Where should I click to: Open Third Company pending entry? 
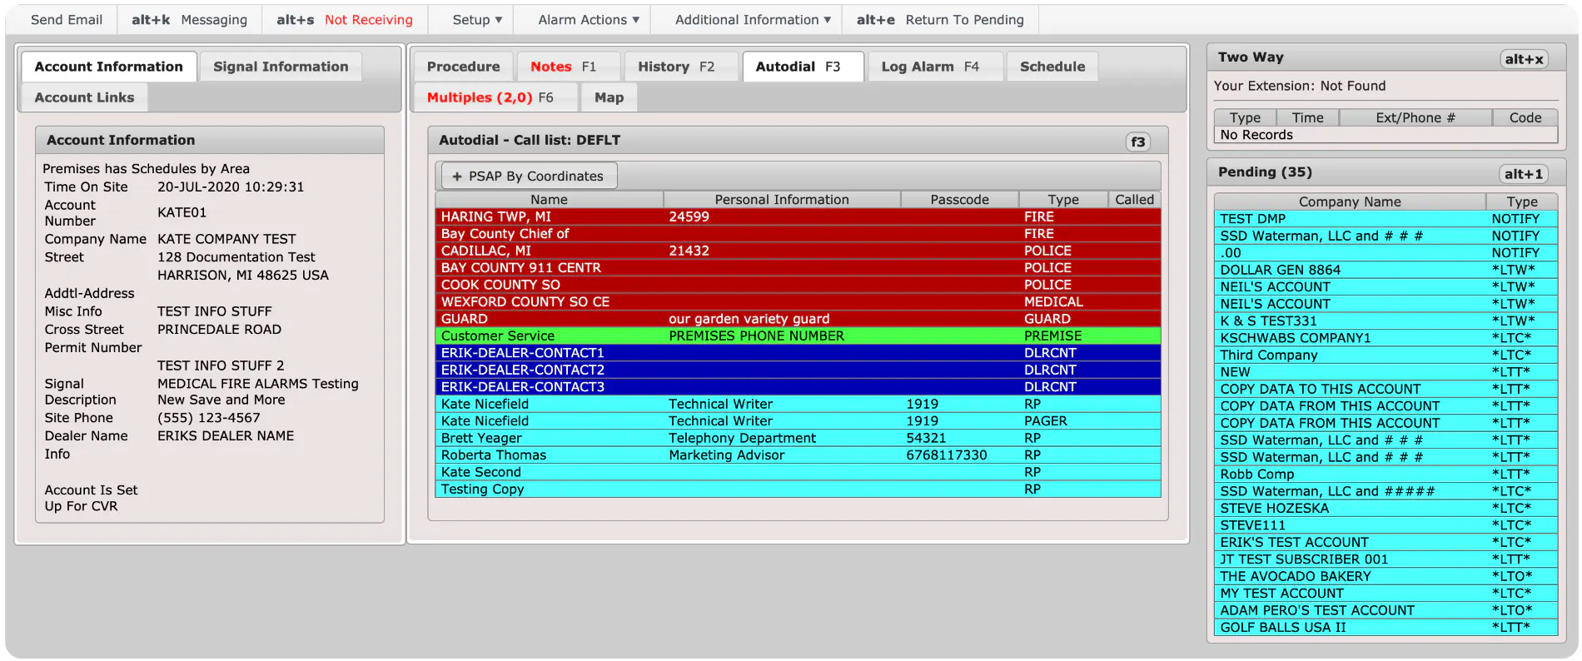[1385, 355]
